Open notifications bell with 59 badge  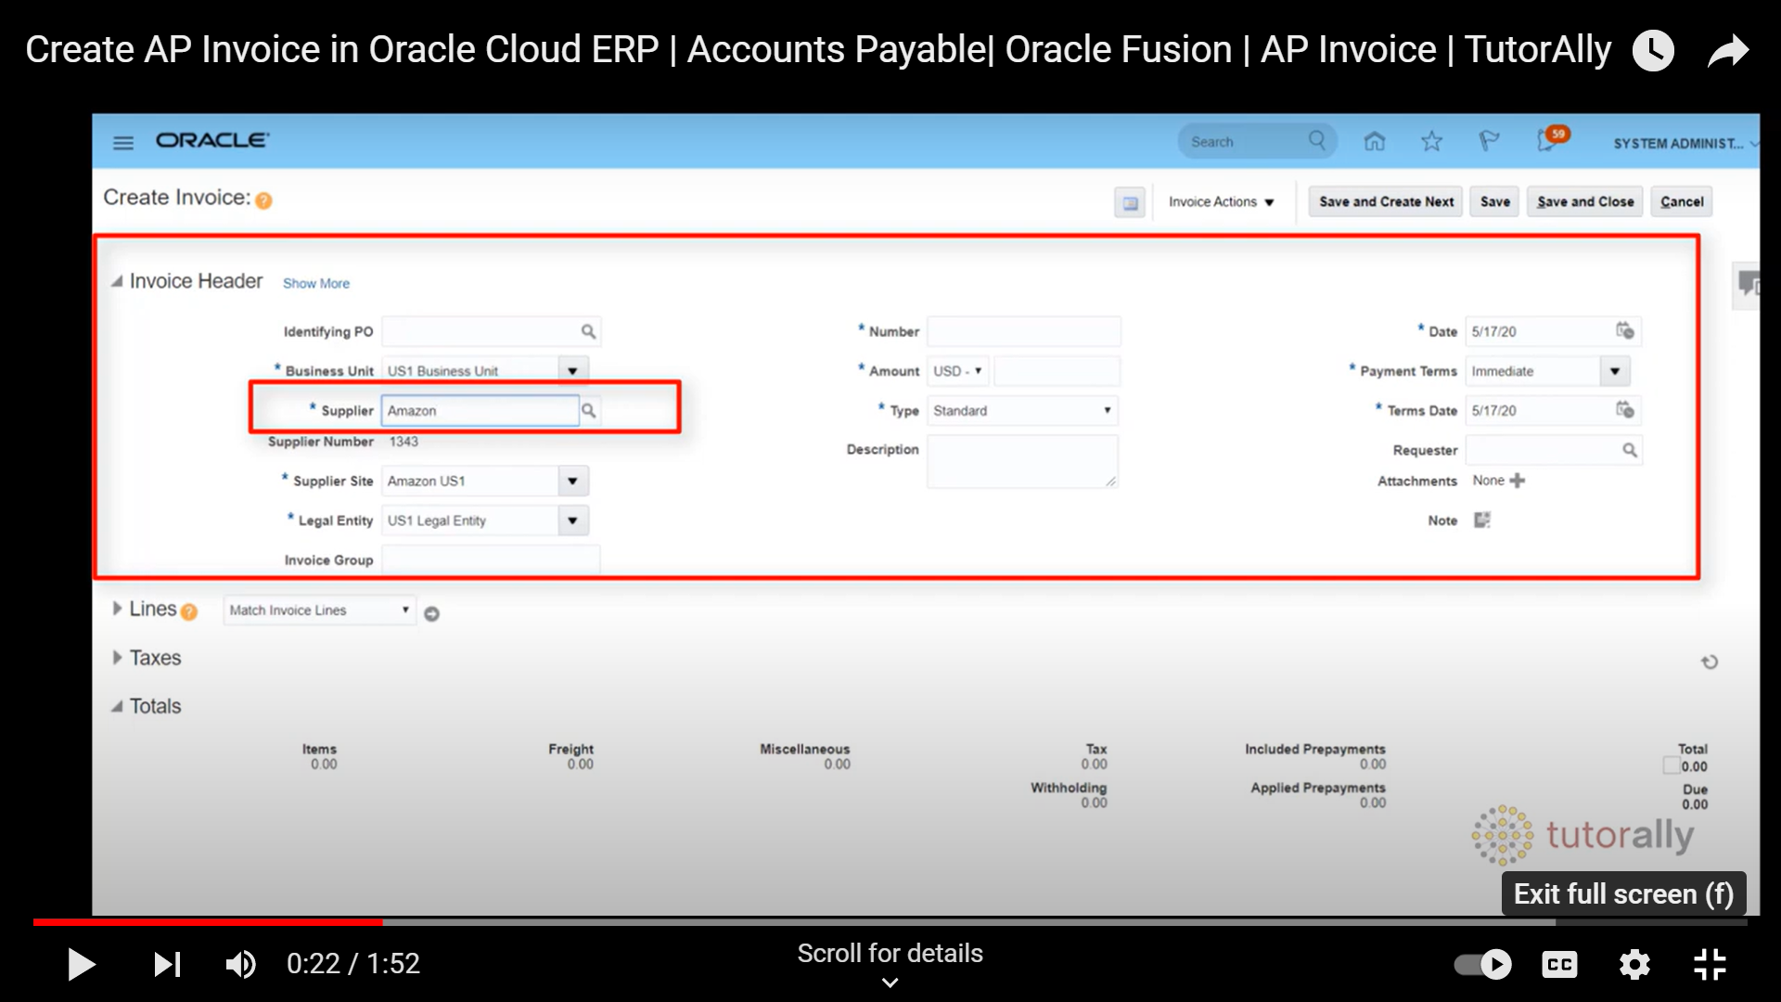click(x=1547, y=141)
